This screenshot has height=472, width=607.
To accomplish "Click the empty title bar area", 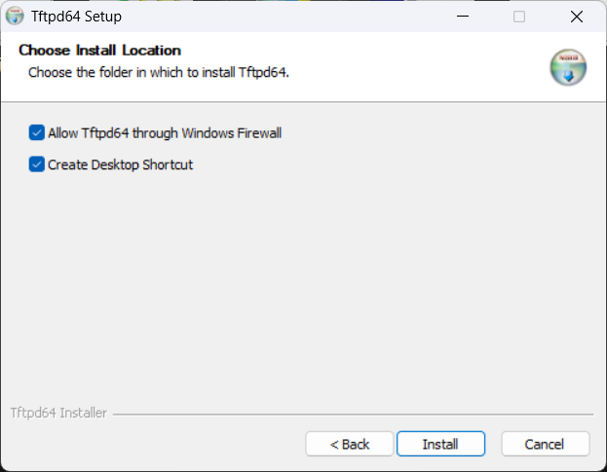I will click(292, 17).
